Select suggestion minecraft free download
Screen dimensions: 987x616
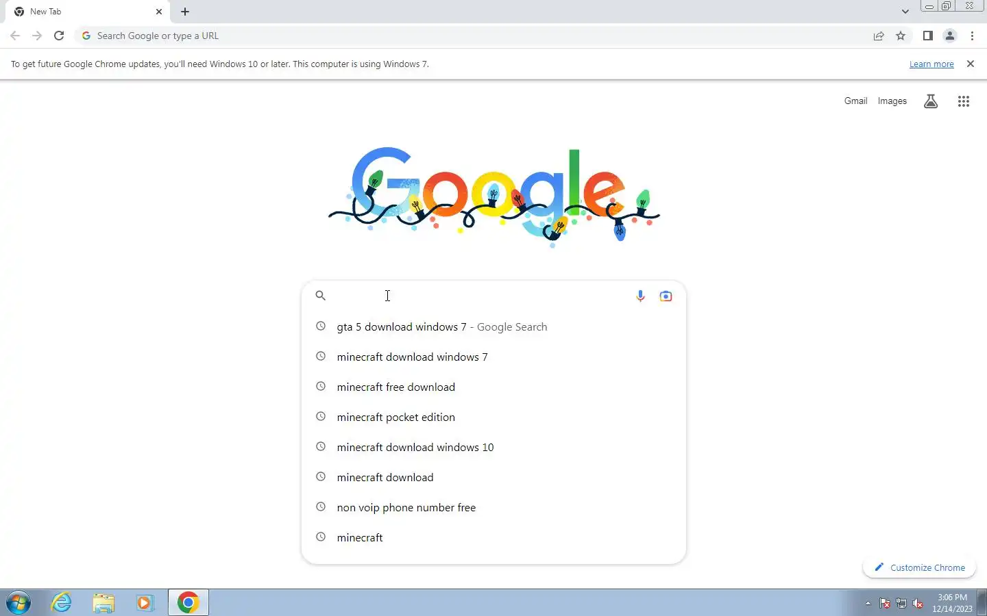click(x=493, y=387)
